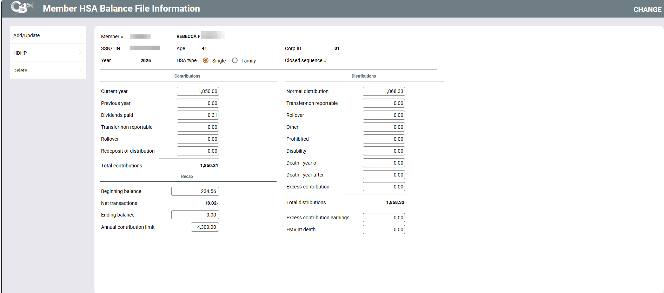The height and width of the screenshot is (293, 664).
Task: Focus the Dividends paid input field
Action: [198, 115]
